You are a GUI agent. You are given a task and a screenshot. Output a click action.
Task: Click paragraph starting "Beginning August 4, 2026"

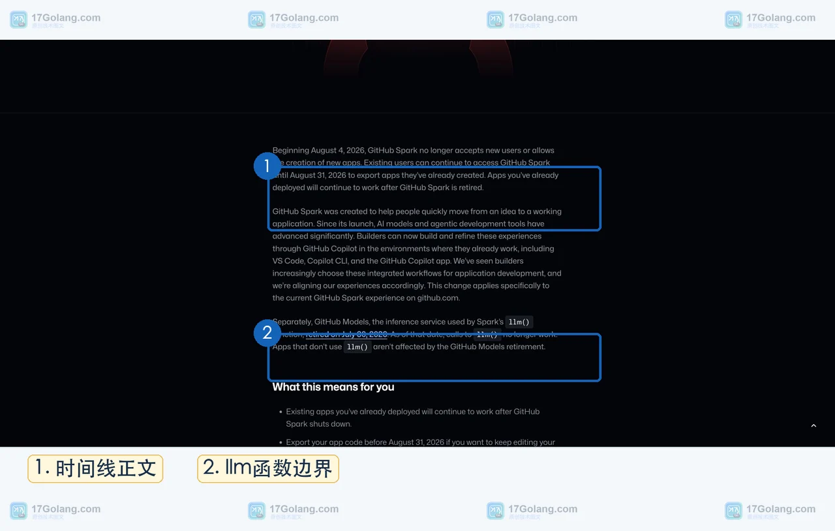click(x=416, y=169)
